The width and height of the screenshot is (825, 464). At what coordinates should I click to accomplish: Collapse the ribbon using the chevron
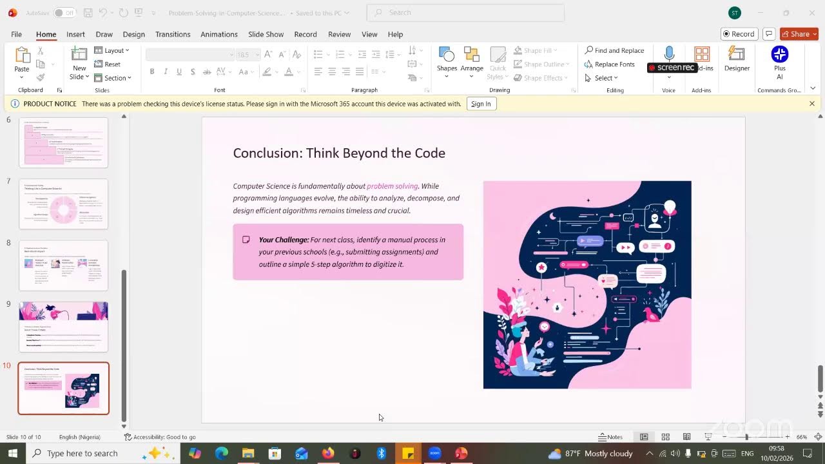pos(813,88)
